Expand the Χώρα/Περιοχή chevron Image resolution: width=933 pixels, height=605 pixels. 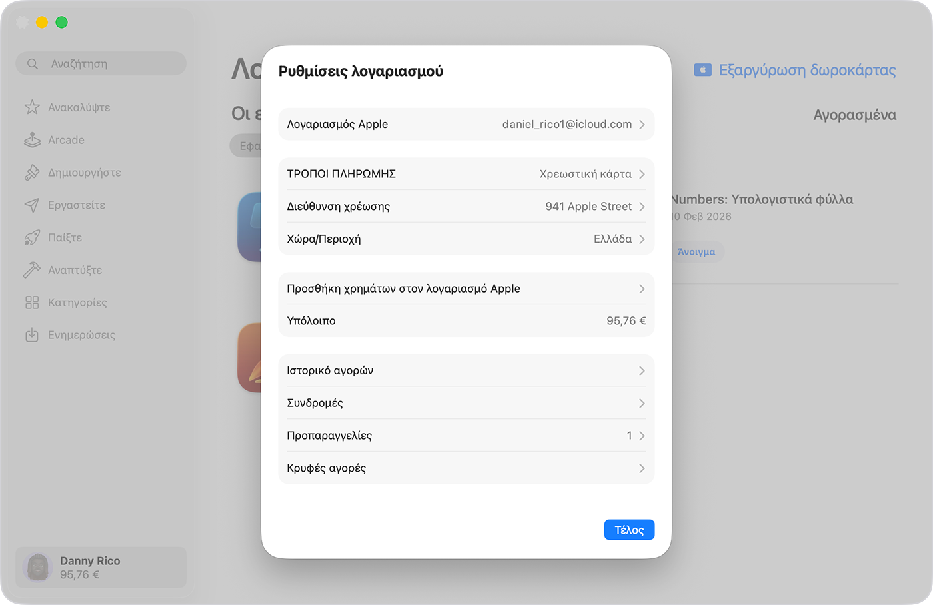click(x=642, y=239)
